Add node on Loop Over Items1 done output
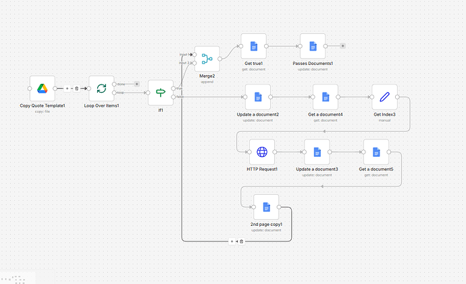466x284 pixels. [x=137, y=84]
